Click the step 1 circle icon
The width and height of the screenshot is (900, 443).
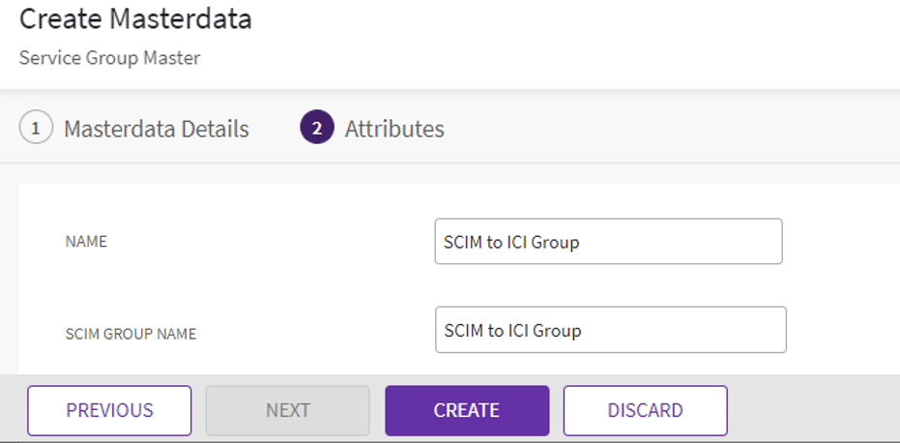(36, 128)
